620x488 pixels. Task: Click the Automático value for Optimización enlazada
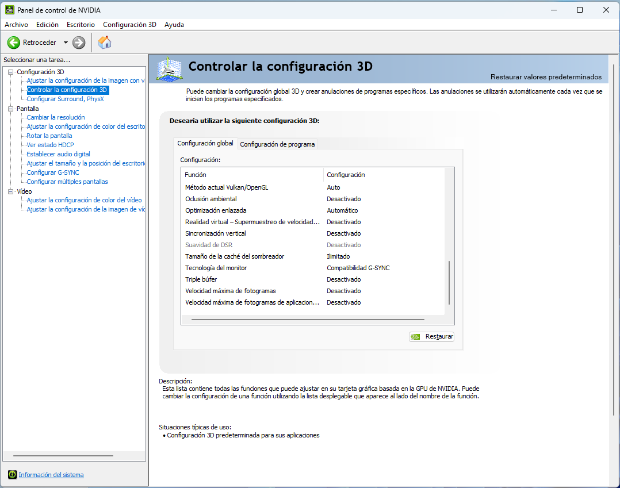click(x=342, y=210)
